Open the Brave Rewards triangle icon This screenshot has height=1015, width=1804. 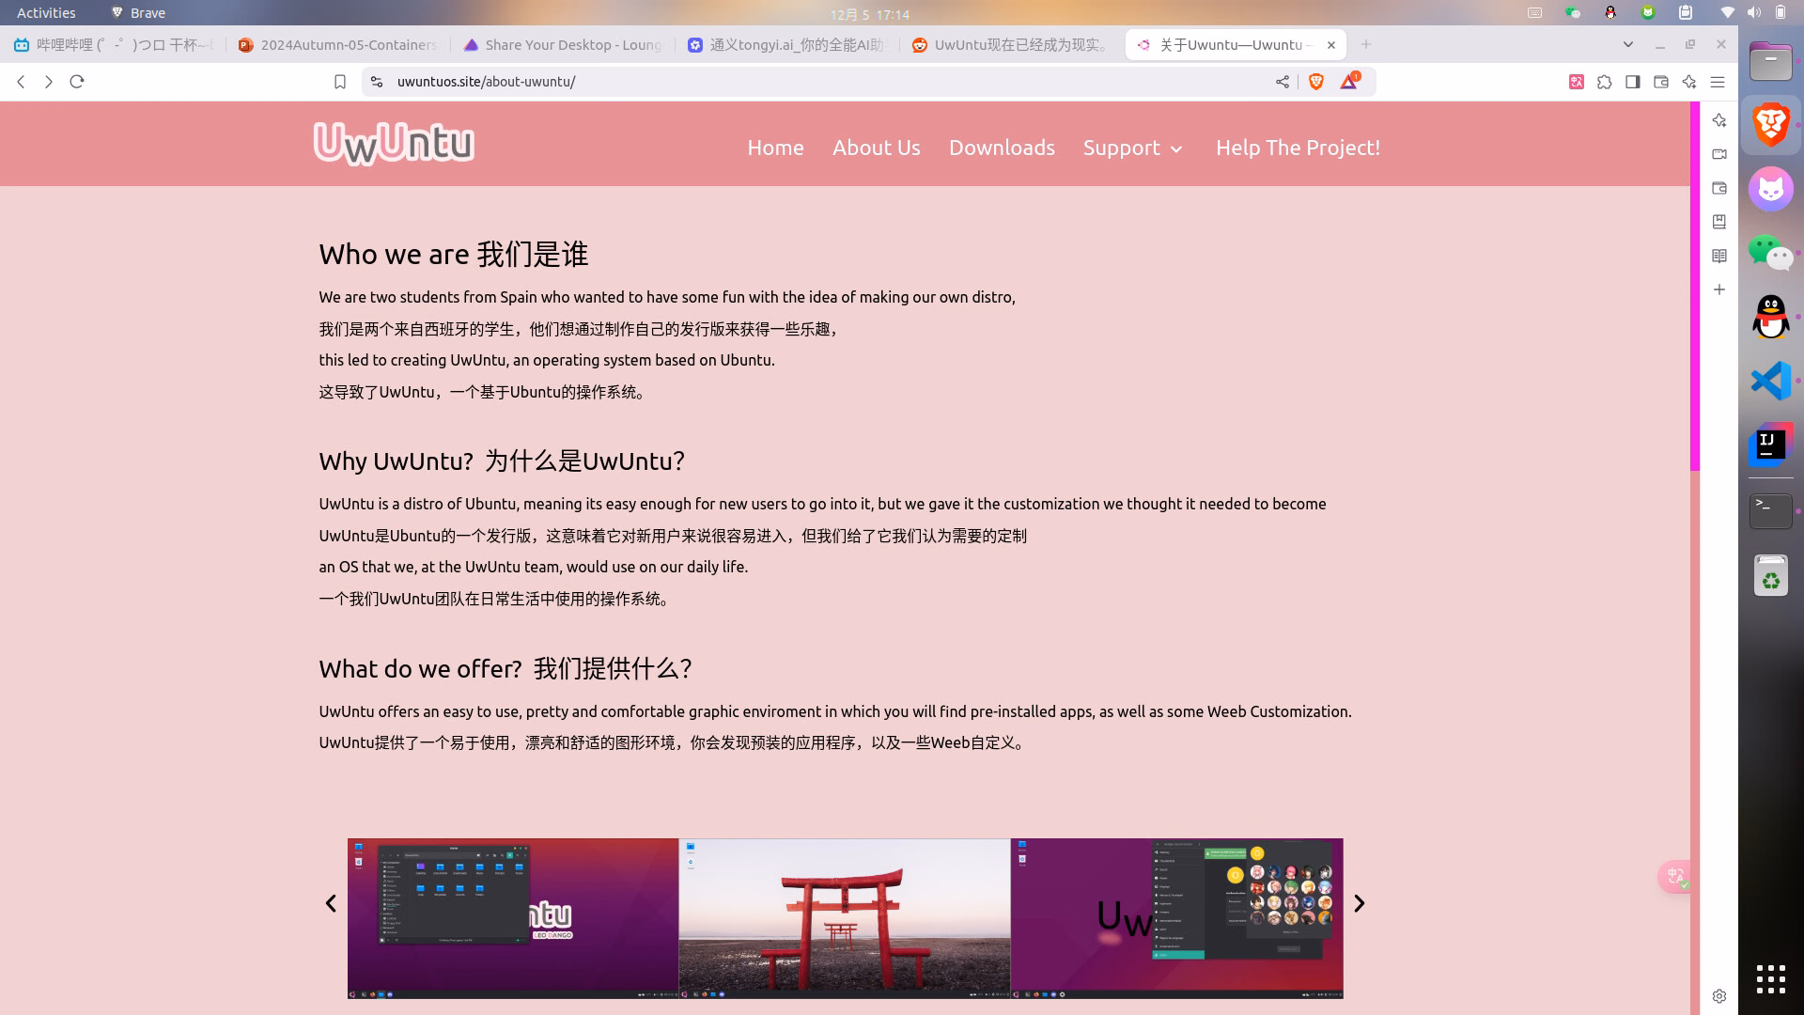(x=1349, y=82)
